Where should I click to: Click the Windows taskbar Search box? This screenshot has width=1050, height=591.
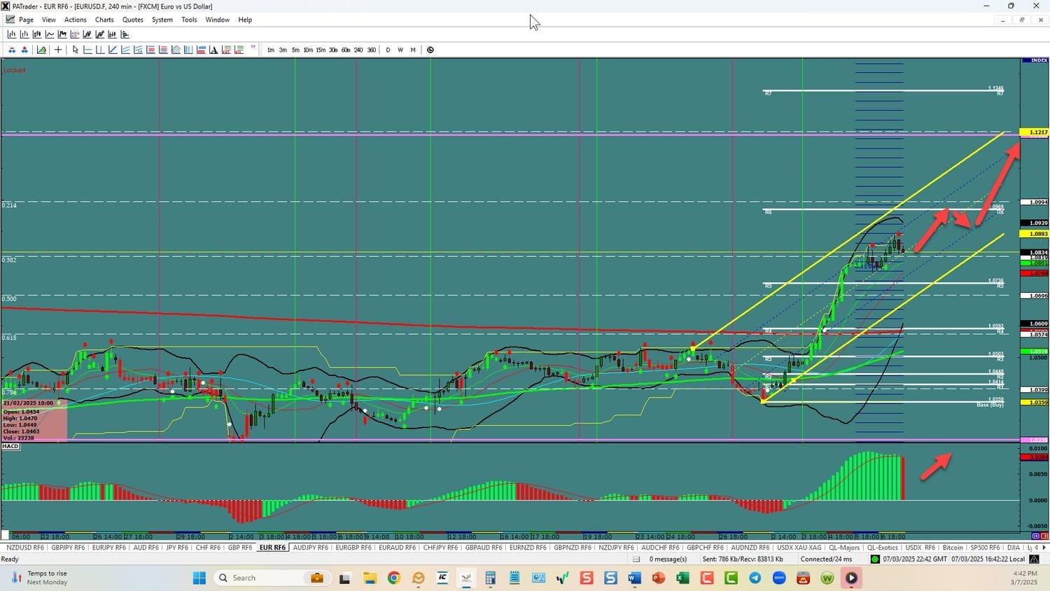[259, 578]
